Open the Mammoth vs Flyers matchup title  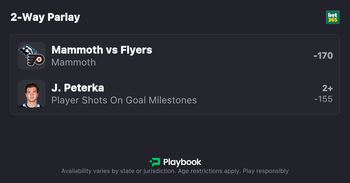(102, 50)
